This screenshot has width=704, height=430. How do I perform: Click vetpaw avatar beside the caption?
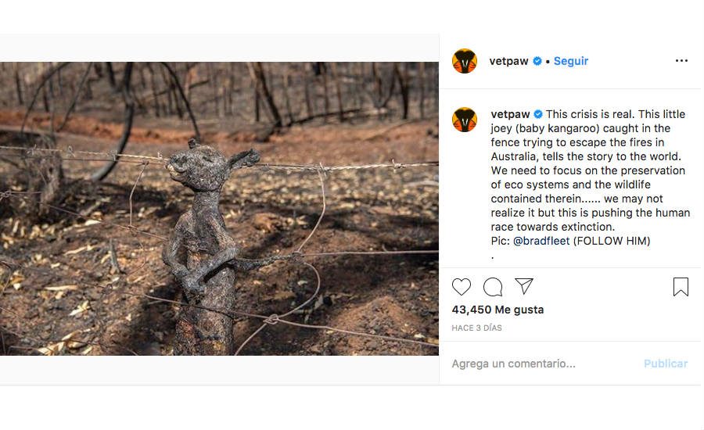click(465, 120)
